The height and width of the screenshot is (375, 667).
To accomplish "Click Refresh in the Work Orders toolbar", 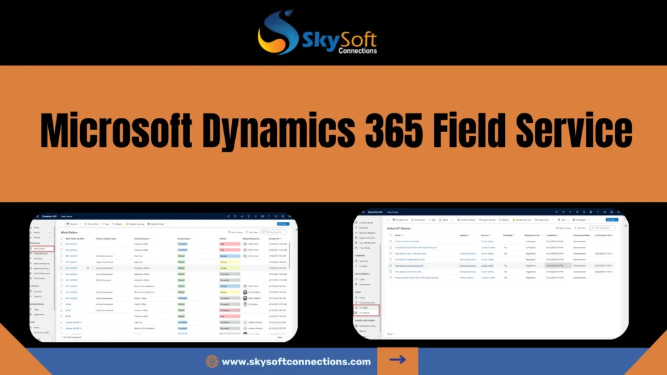I will (x=117, y=224).
